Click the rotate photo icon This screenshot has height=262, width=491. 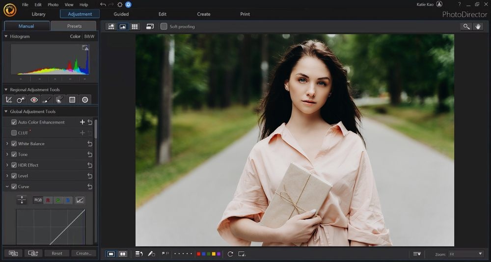[230, 254]
